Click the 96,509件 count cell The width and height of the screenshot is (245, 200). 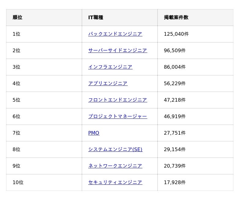(175, 50)
